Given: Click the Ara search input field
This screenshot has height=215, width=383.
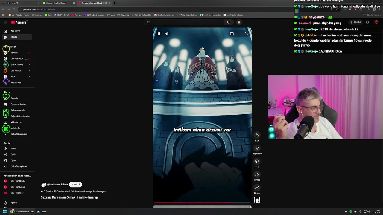Looking at the screenshot, I should click(184, 22).
